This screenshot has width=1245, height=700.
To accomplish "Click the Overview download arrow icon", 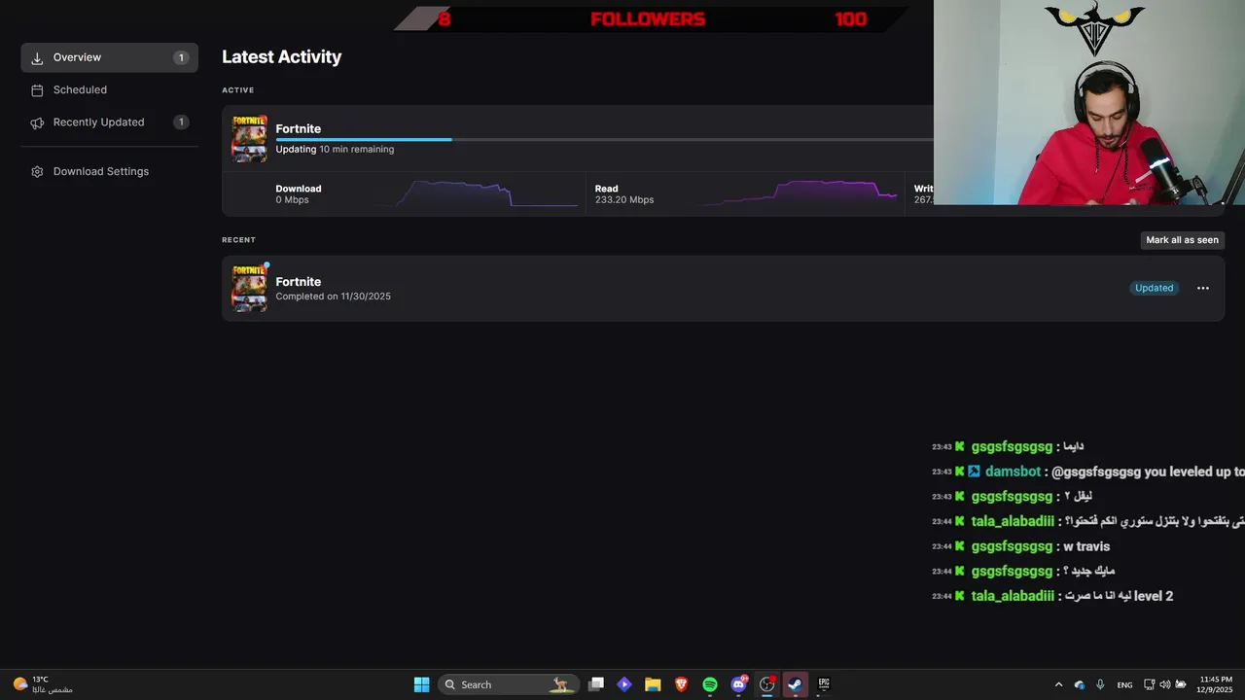I will point(37,58).
